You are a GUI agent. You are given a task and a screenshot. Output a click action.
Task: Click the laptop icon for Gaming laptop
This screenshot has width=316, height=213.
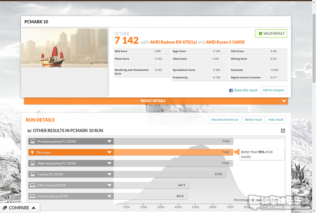coord(33,196)
